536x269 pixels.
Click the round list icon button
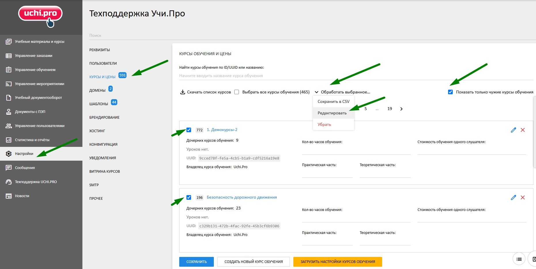click(519, 259)
